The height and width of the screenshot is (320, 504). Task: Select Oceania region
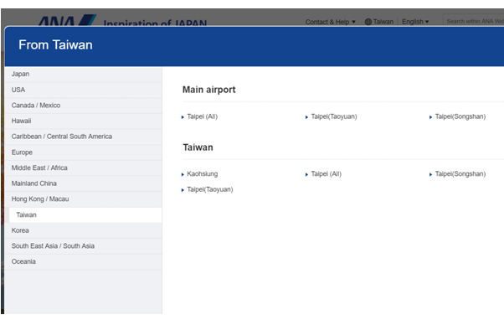point(83,262)
